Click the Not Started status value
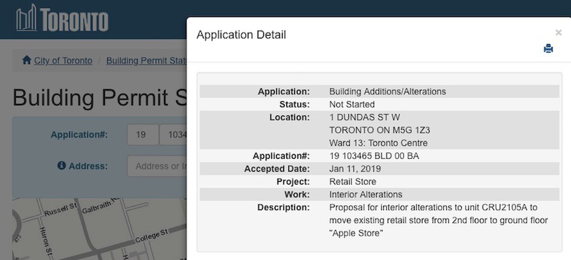The height and width of the screenshot is (260, 571). click(x=352, y=104)
